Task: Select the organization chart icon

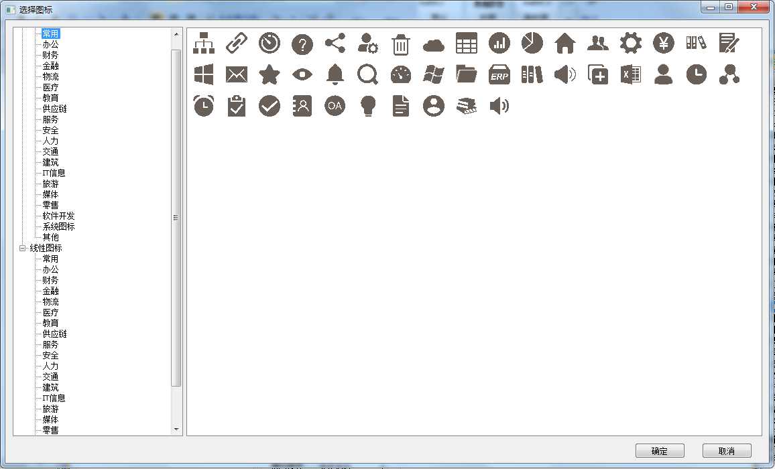Action: coord(204,44)
